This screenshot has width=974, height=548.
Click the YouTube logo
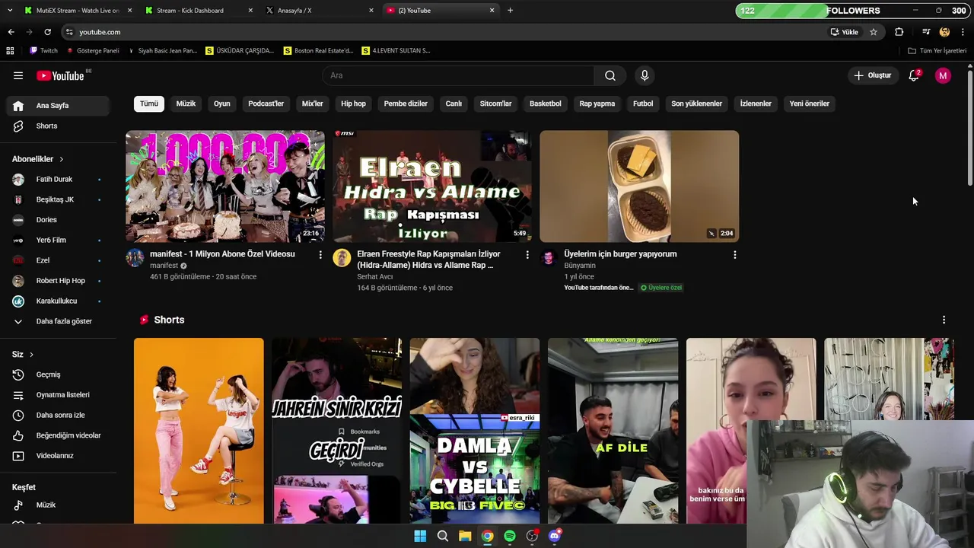click(x=60, y=75)
